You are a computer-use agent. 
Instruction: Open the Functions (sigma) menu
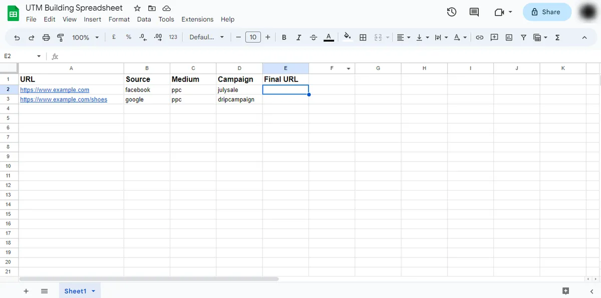click(557, 37)
